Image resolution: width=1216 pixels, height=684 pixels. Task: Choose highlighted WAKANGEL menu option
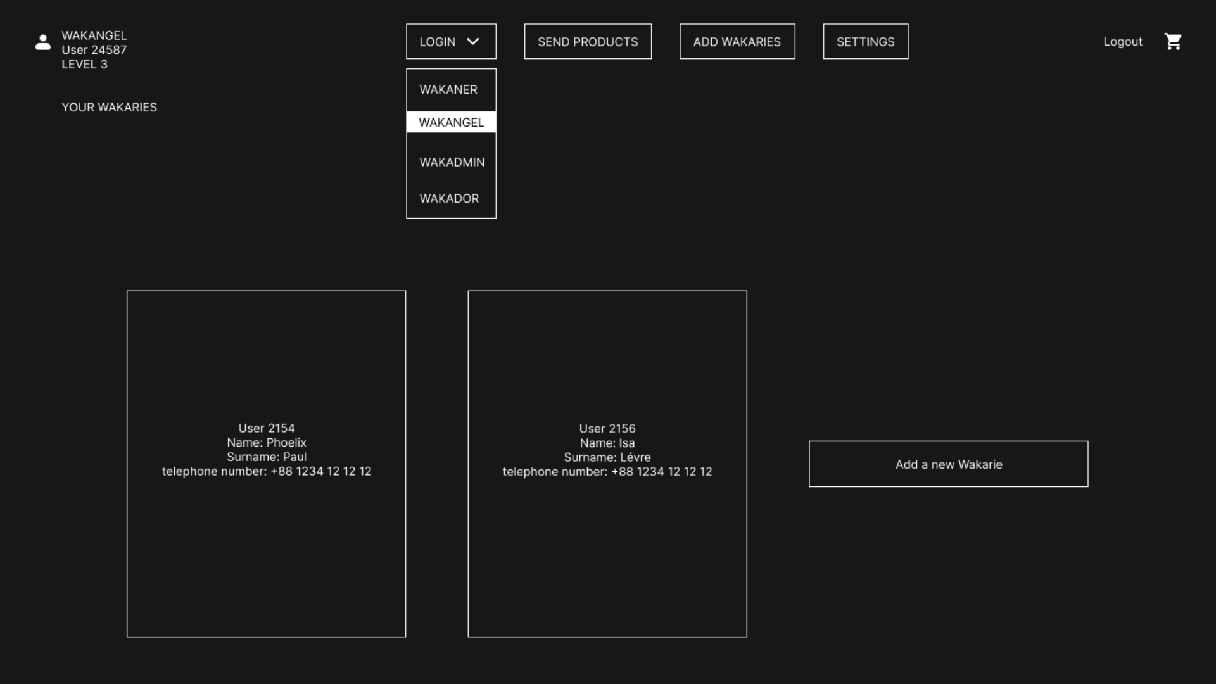(451, 122)
